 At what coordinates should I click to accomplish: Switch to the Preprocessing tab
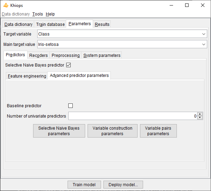[66, 56]
